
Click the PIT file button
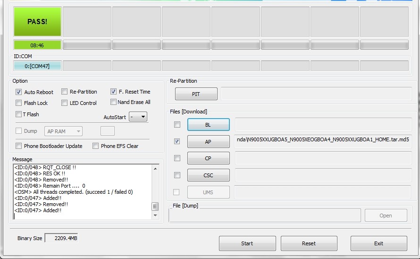(x=196, y=94)
